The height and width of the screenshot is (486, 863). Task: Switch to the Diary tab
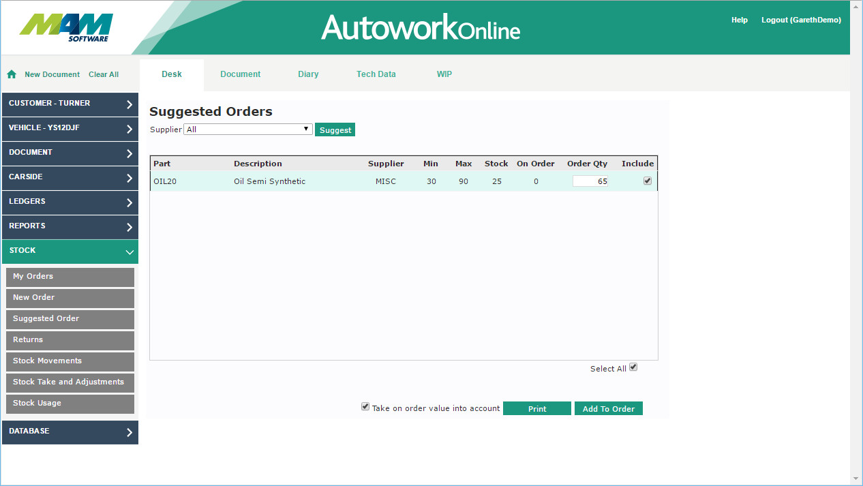click(308, 74)
